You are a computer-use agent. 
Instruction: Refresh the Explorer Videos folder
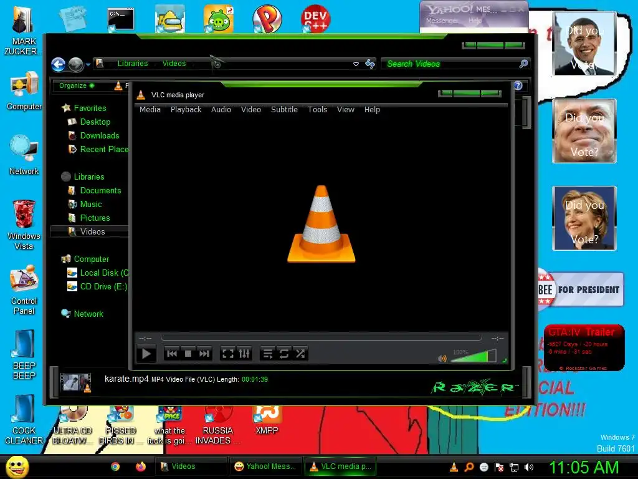(370, 64)
